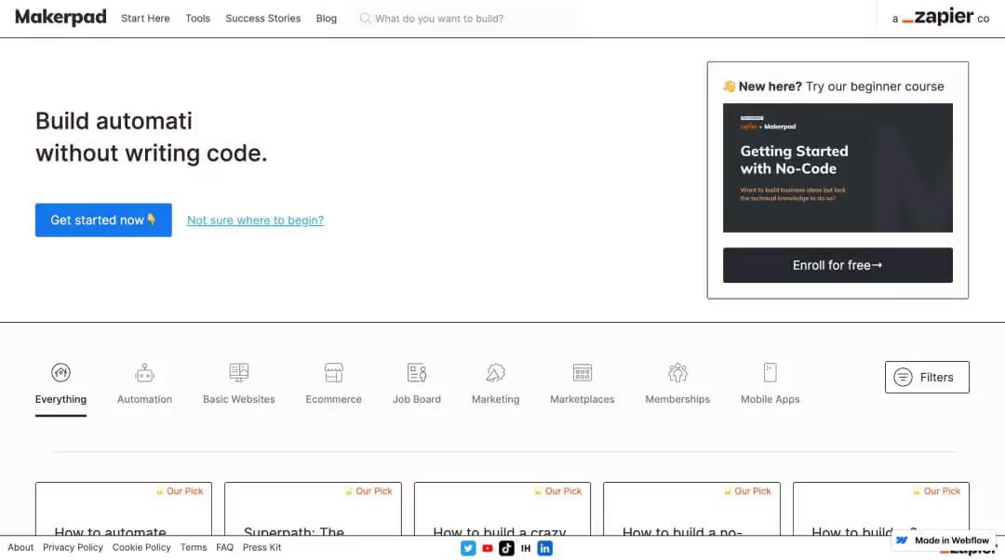Screen dimensions: 1005x560
Task: Click the Job Board icon
Action: tap(417, 372)
